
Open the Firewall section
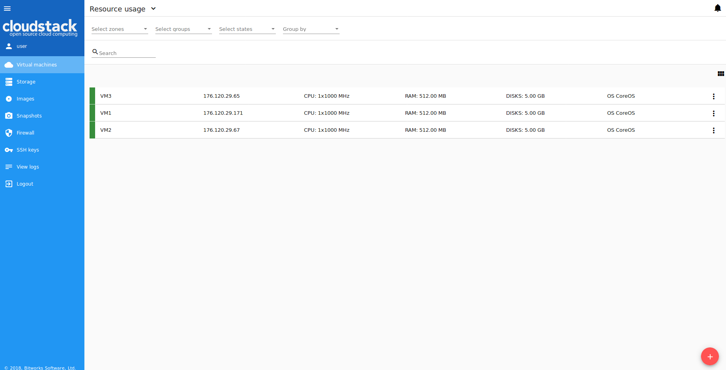[x=25, y=133]
